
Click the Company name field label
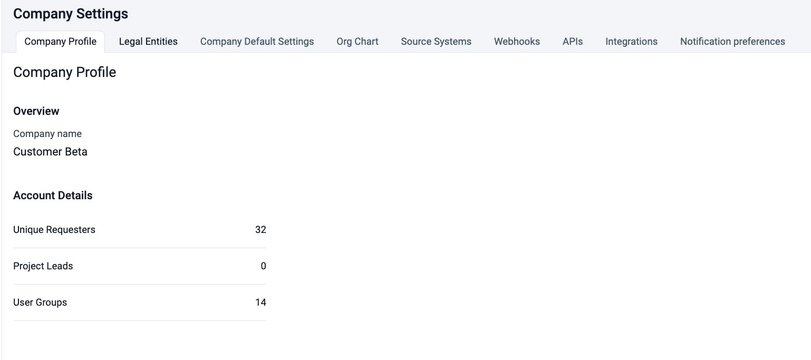tap(47, 134)
